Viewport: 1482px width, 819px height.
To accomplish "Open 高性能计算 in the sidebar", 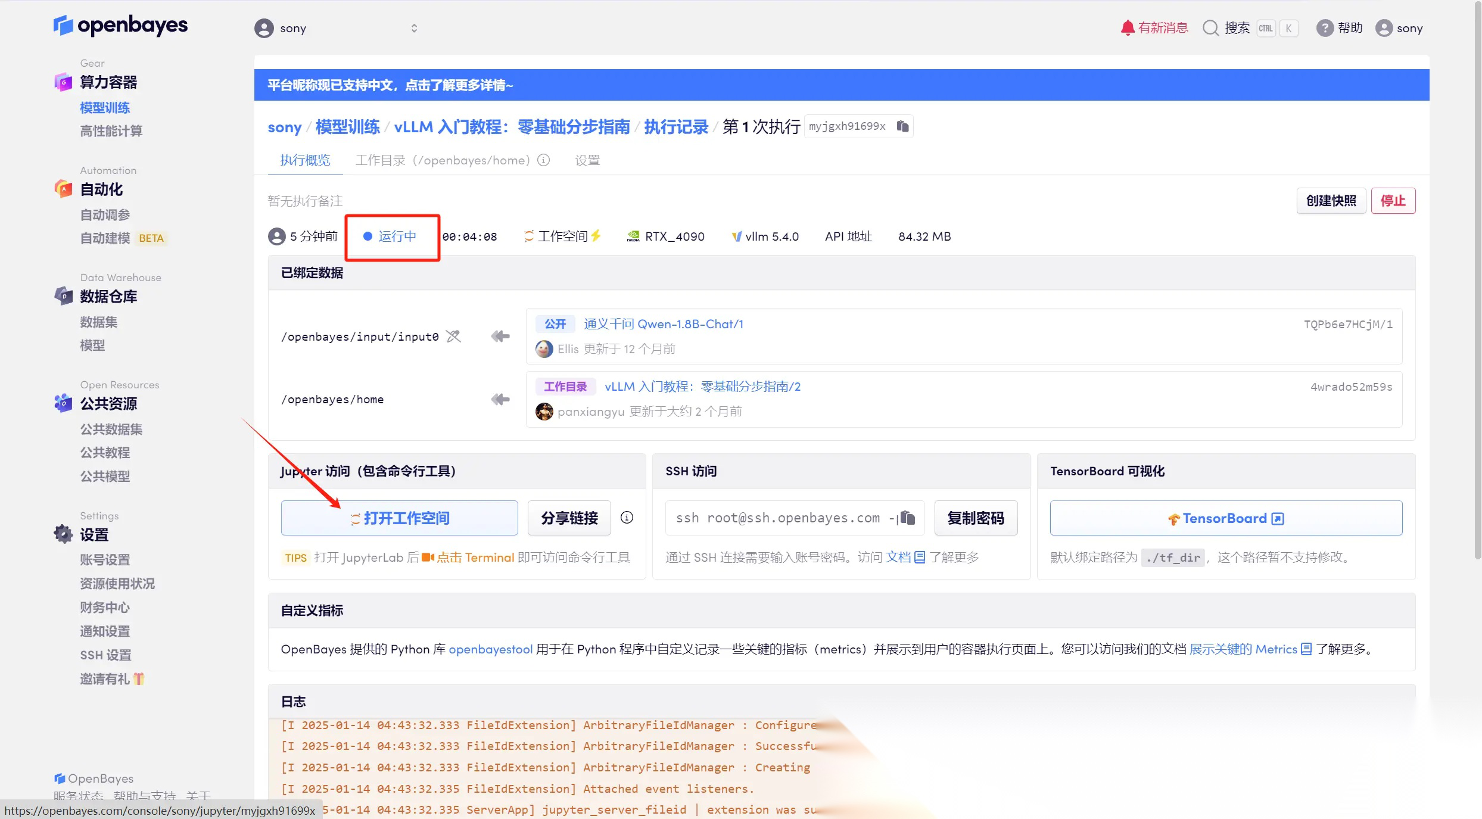I will [111, 131].
